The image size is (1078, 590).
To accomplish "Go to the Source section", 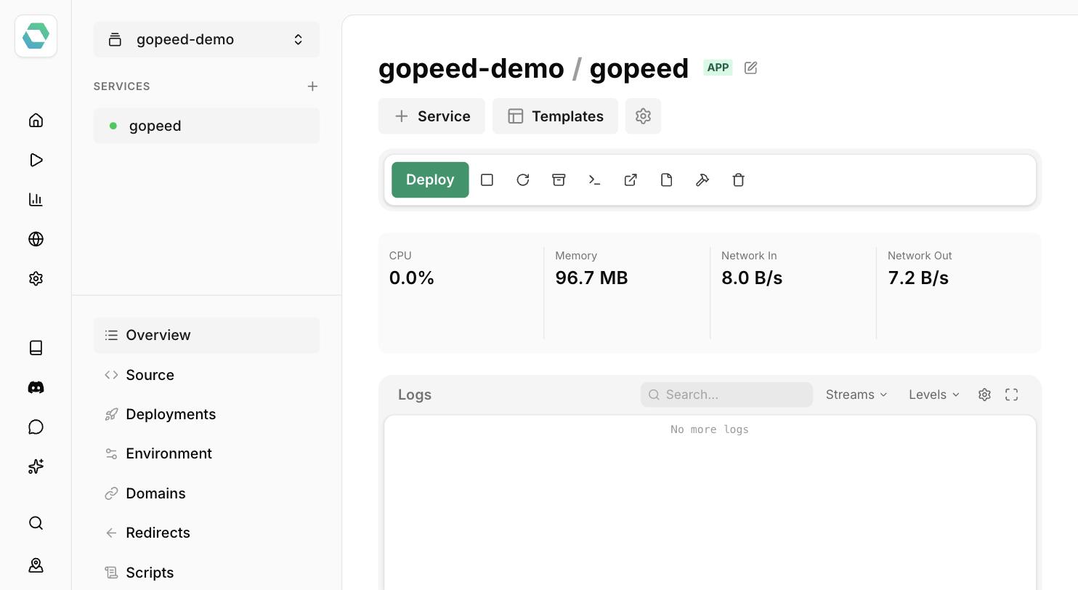I will pyautogui.click(x=206, y=375).
